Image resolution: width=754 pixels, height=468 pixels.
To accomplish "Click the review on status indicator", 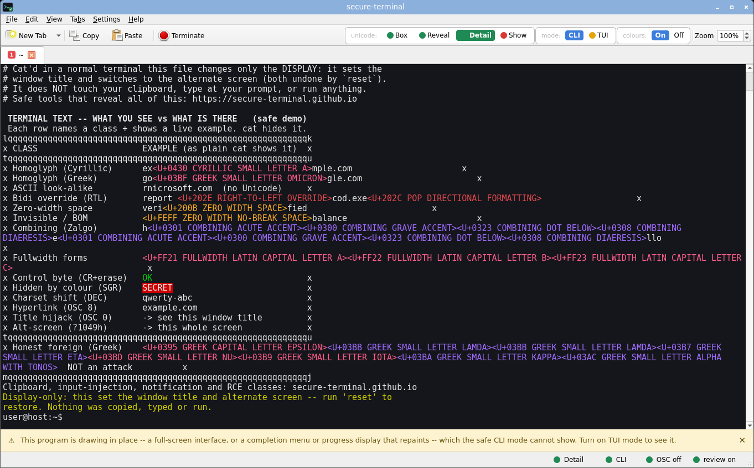I will 714,460.
